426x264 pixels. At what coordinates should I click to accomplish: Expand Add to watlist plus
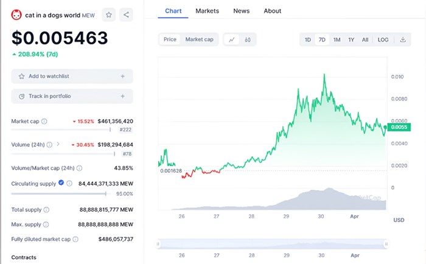pyautogui.click(x=122, y=77)
